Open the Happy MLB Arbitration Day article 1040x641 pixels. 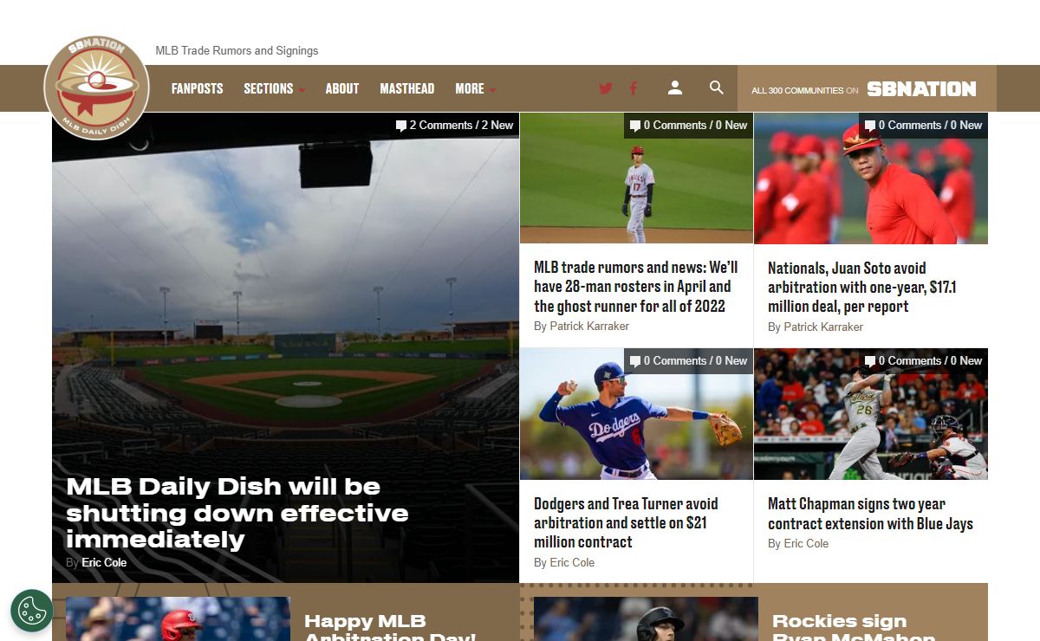(x=390, y=627)
